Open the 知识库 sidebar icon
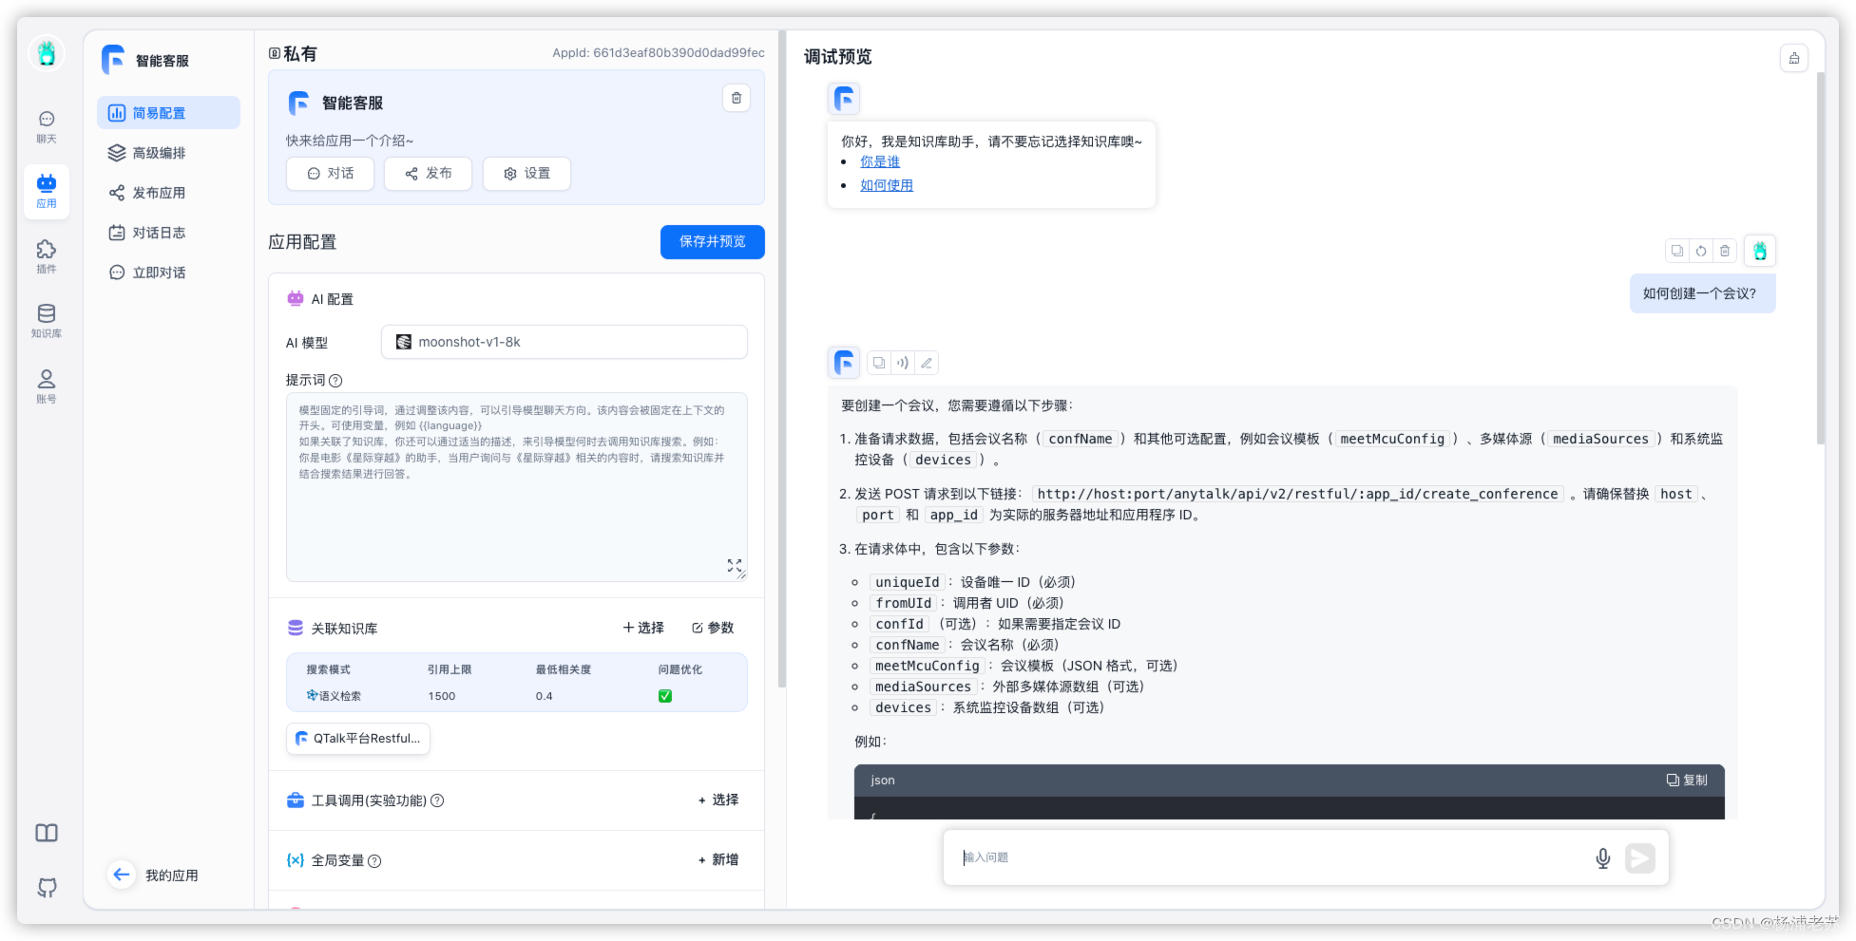 tap(46, 320)
